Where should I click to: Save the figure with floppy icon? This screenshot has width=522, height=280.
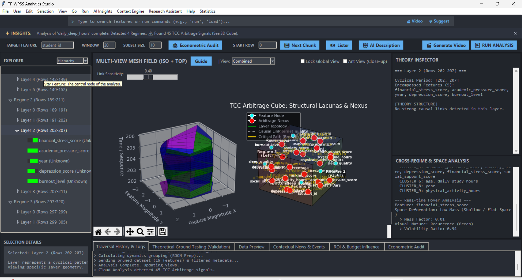pyautogui.click(x=163, y=232)
